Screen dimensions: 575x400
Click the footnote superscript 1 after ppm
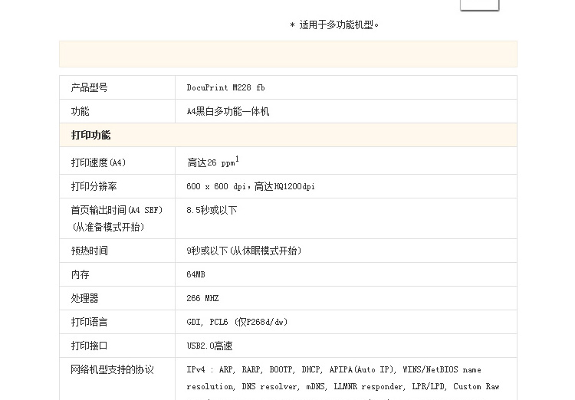click(x=237, y=159)
